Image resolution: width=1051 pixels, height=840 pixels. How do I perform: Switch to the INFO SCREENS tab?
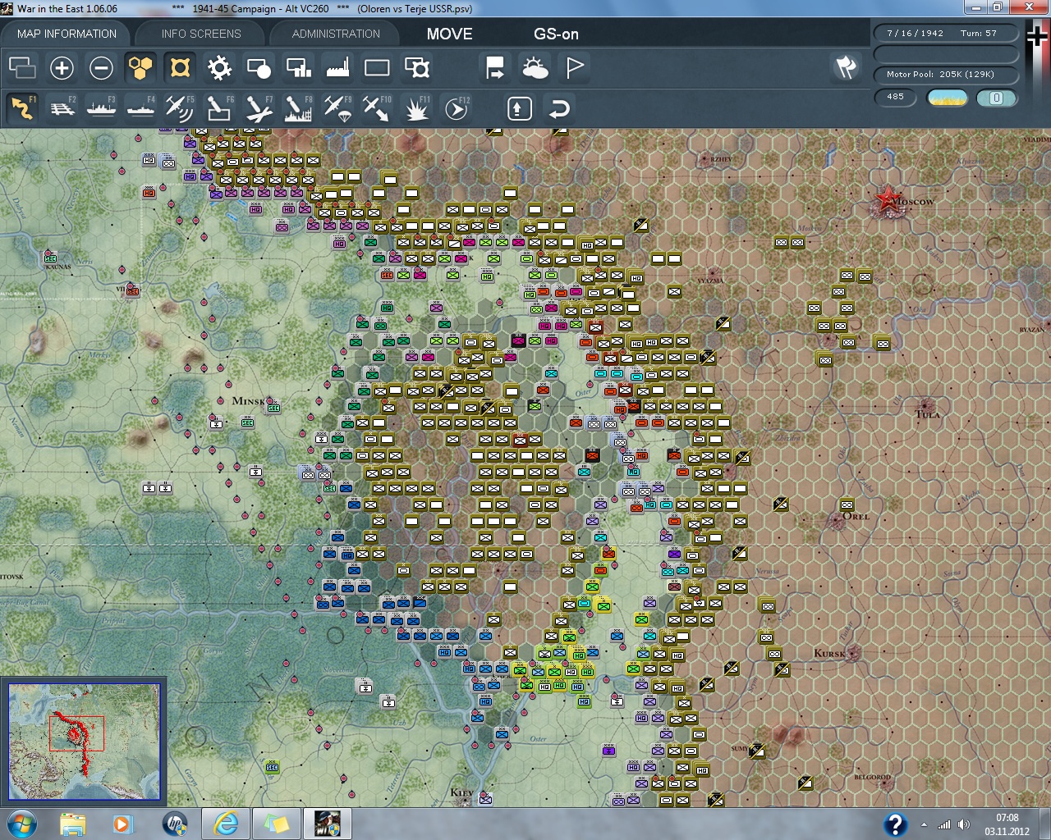tap(201, 34)
